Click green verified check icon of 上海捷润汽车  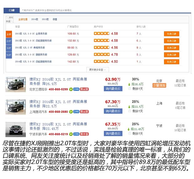coord(71,112)
